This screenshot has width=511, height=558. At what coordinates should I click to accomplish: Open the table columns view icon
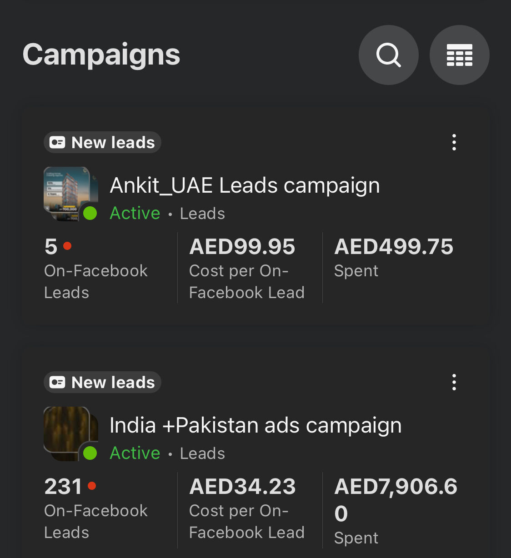pyautogui.click(x=459, y=55)
